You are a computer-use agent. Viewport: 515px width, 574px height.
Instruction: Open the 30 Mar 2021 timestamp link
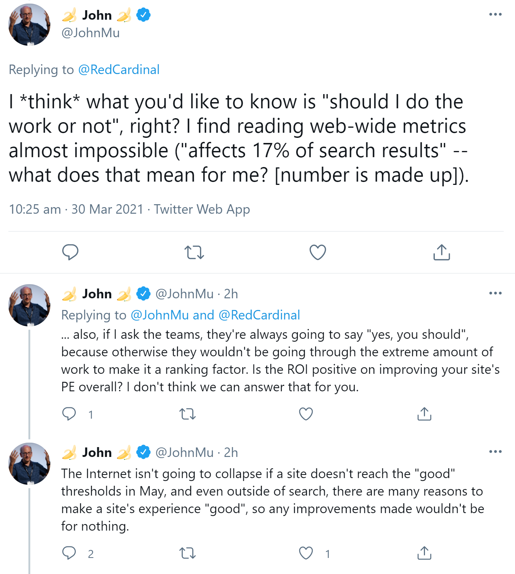[x=107, y=209]
